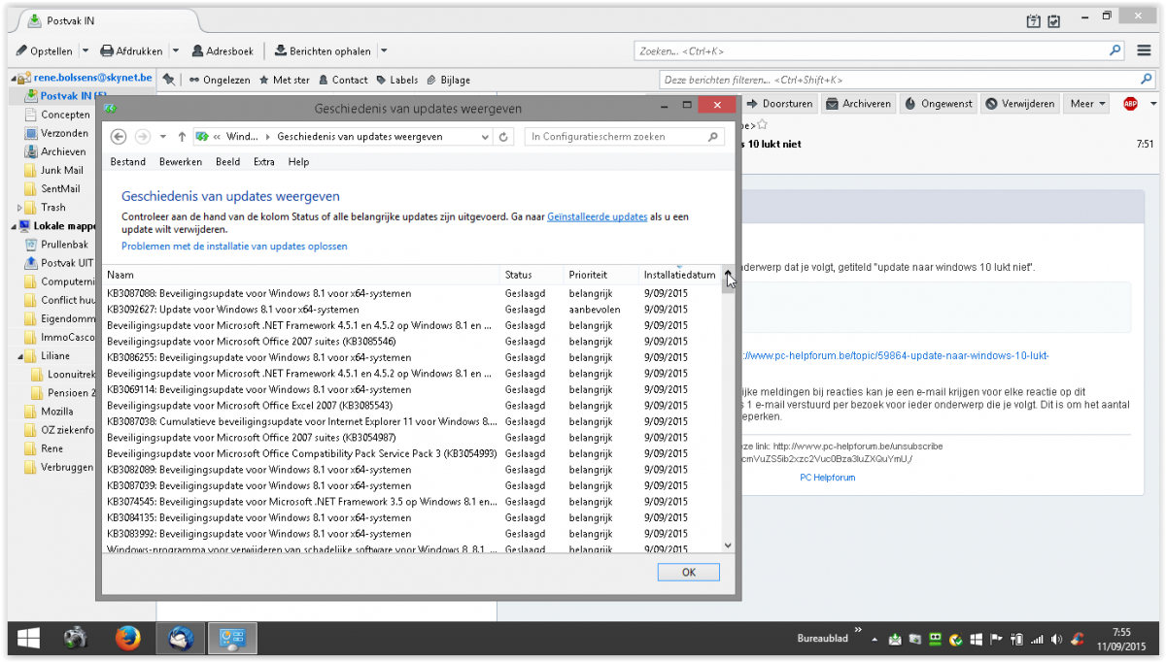Mark the message as Ongewenst junk
The height and width of the screenshot is (662, 1166).
pyautogui.click(x=938, y=104)
